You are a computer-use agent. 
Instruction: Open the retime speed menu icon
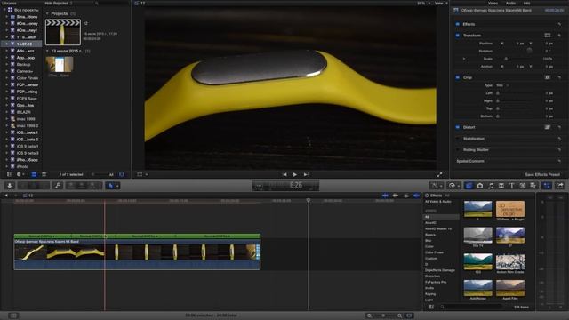(x=453, y=186)
